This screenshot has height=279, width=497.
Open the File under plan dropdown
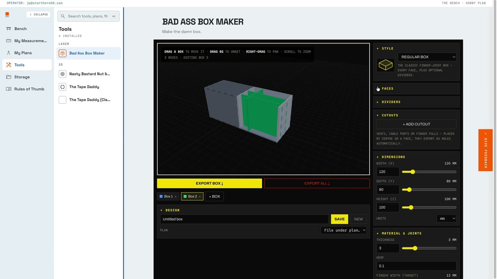344,230
